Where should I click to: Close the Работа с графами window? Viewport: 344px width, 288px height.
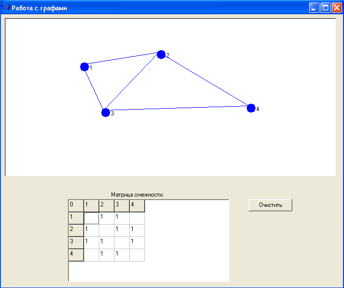pyautogui.click(x=337, y=8)
